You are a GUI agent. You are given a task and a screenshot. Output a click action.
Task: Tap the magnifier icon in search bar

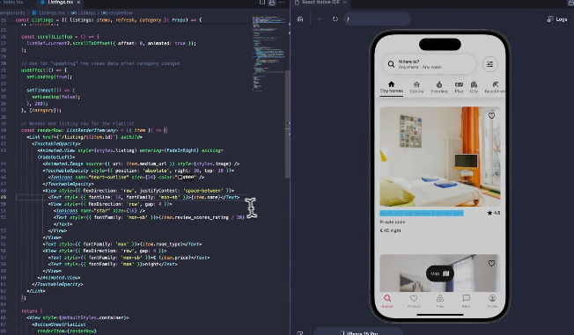[x=391, y=64]
